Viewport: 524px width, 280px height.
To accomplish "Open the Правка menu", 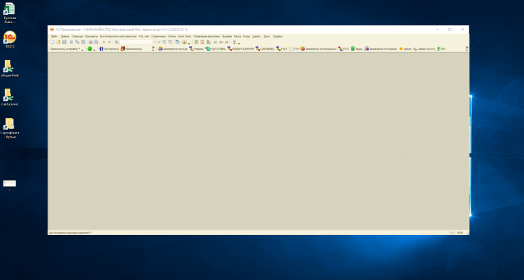I will [65, 36].
